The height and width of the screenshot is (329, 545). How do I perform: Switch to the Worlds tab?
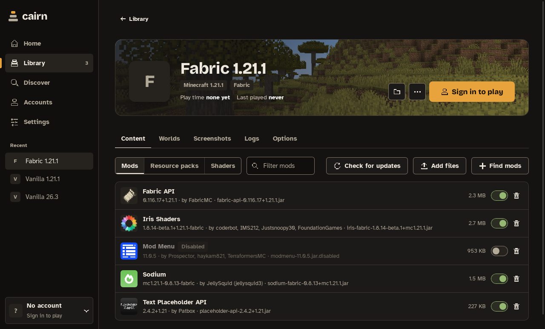point(169,139)
